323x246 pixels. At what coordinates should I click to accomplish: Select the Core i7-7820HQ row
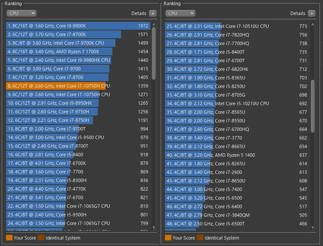(237, 35)
